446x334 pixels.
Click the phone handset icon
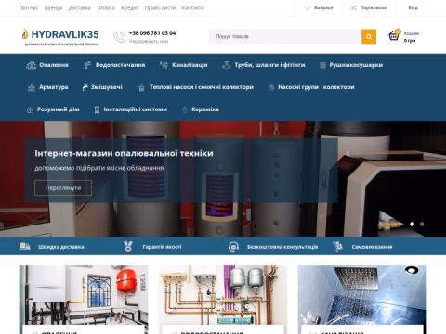pos(119,37)
